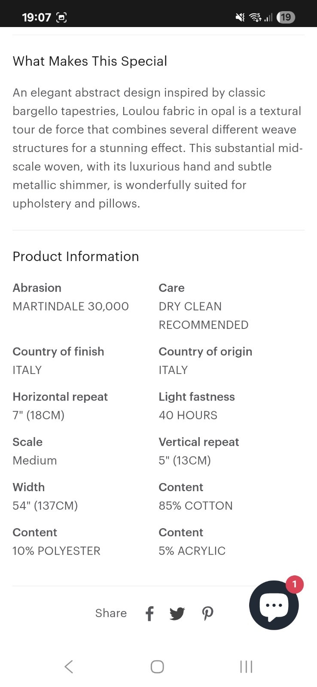Select the Product Information heading
The width and height of the screenshot is (317, 687).
pos(76,256)
